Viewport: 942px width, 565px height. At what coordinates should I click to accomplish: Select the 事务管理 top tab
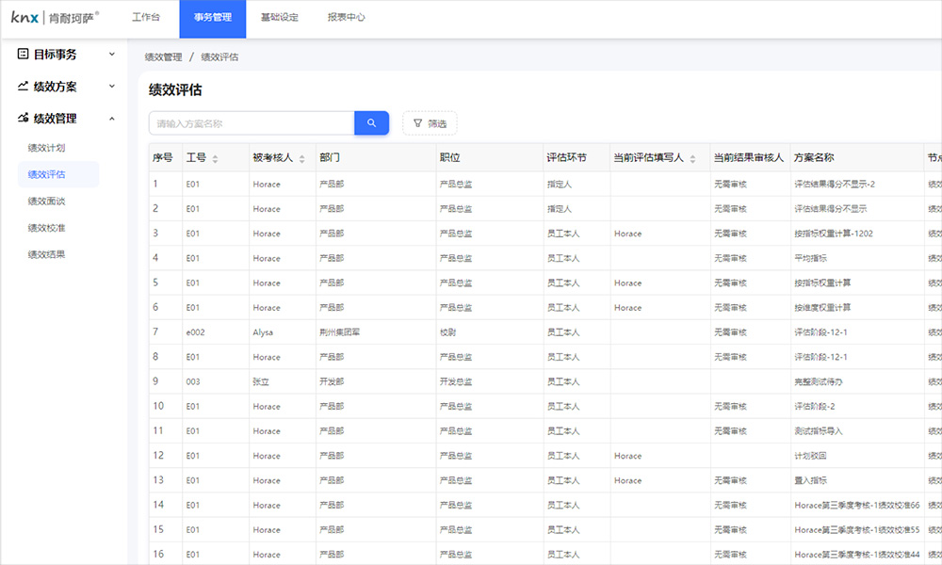(213, 19)
